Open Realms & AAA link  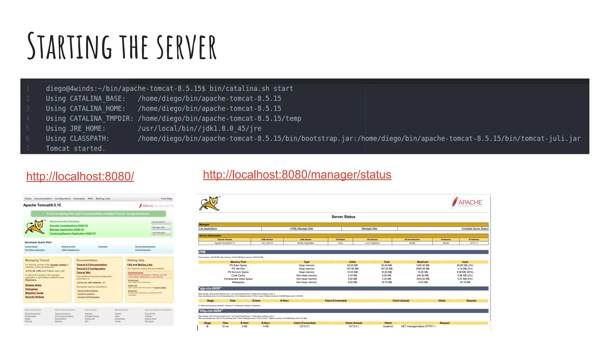(x=68, y=247)
